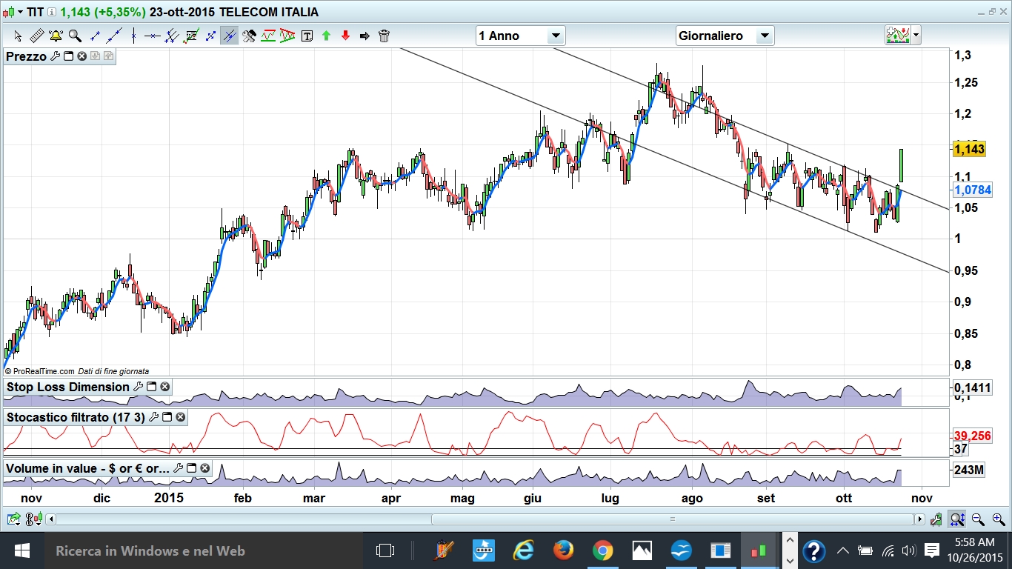Maximize the Stop Loss Dimension panel
Viewport: 1012px width, 569px height.
click(x=152, y=387)
